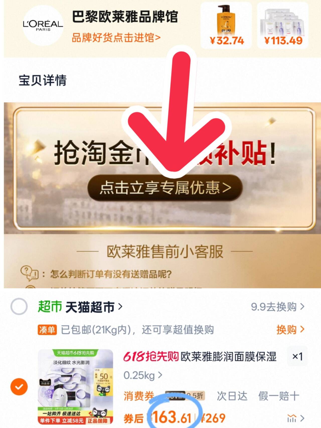Open the ¥113.49 ampoule mask thumbnail

pyautogui.click(x=283, y=25)
